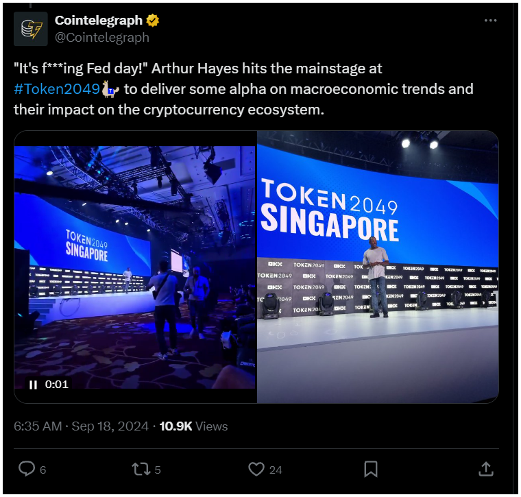The height and width of the screenshot is (497, 521).
Task: Open the Cointelegraph display name
Action: click(98, 21)
